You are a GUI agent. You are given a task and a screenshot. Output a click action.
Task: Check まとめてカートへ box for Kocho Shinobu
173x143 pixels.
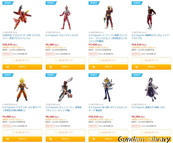point(142,132)
